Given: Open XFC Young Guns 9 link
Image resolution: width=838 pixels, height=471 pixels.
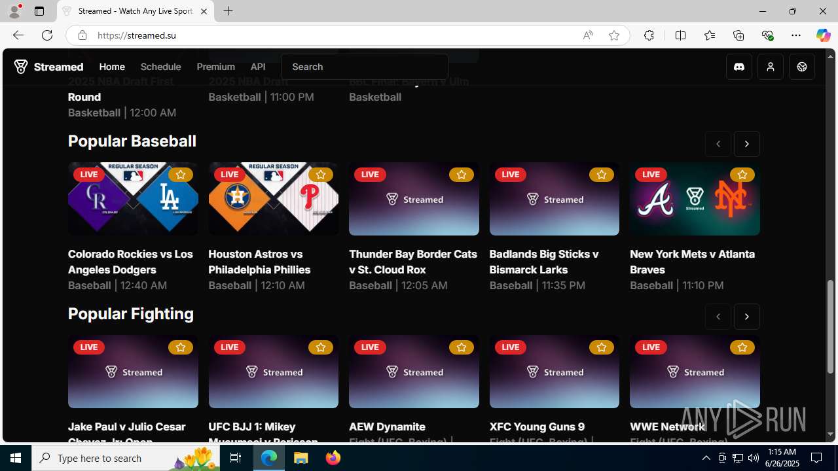Looking at the screenshot, I should (537, 427).
